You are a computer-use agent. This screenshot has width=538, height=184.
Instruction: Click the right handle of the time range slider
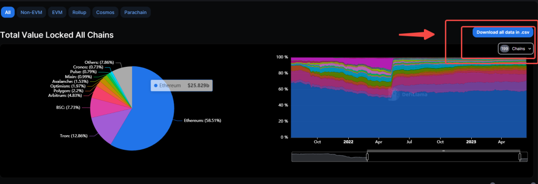click(x=520, y=157)
